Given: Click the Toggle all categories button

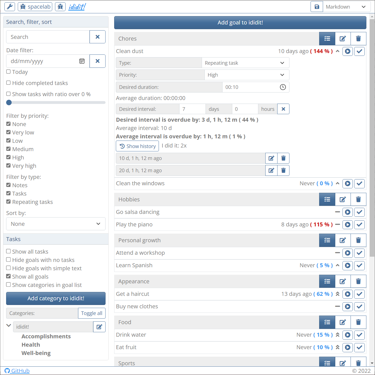Looking at the screenshot, I should (92, 313).
